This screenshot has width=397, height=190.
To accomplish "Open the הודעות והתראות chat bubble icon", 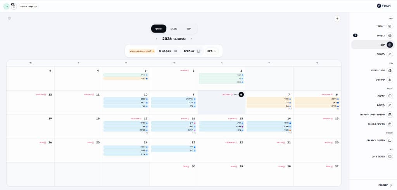I will tap(390, 140).
